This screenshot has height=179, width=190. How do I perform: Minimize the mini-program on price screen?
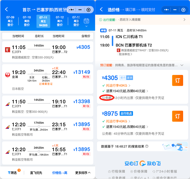(175, 10)
